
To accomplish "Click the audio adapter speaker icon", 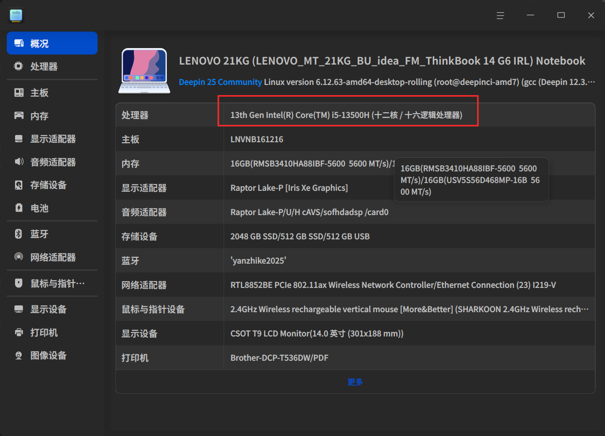I will point(19,162).
